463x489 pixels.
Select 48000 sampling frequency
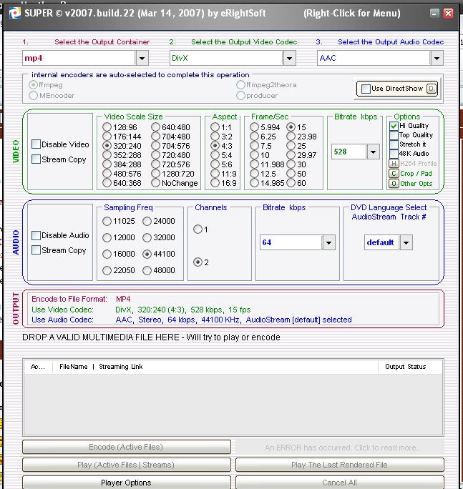pos(147,270)
